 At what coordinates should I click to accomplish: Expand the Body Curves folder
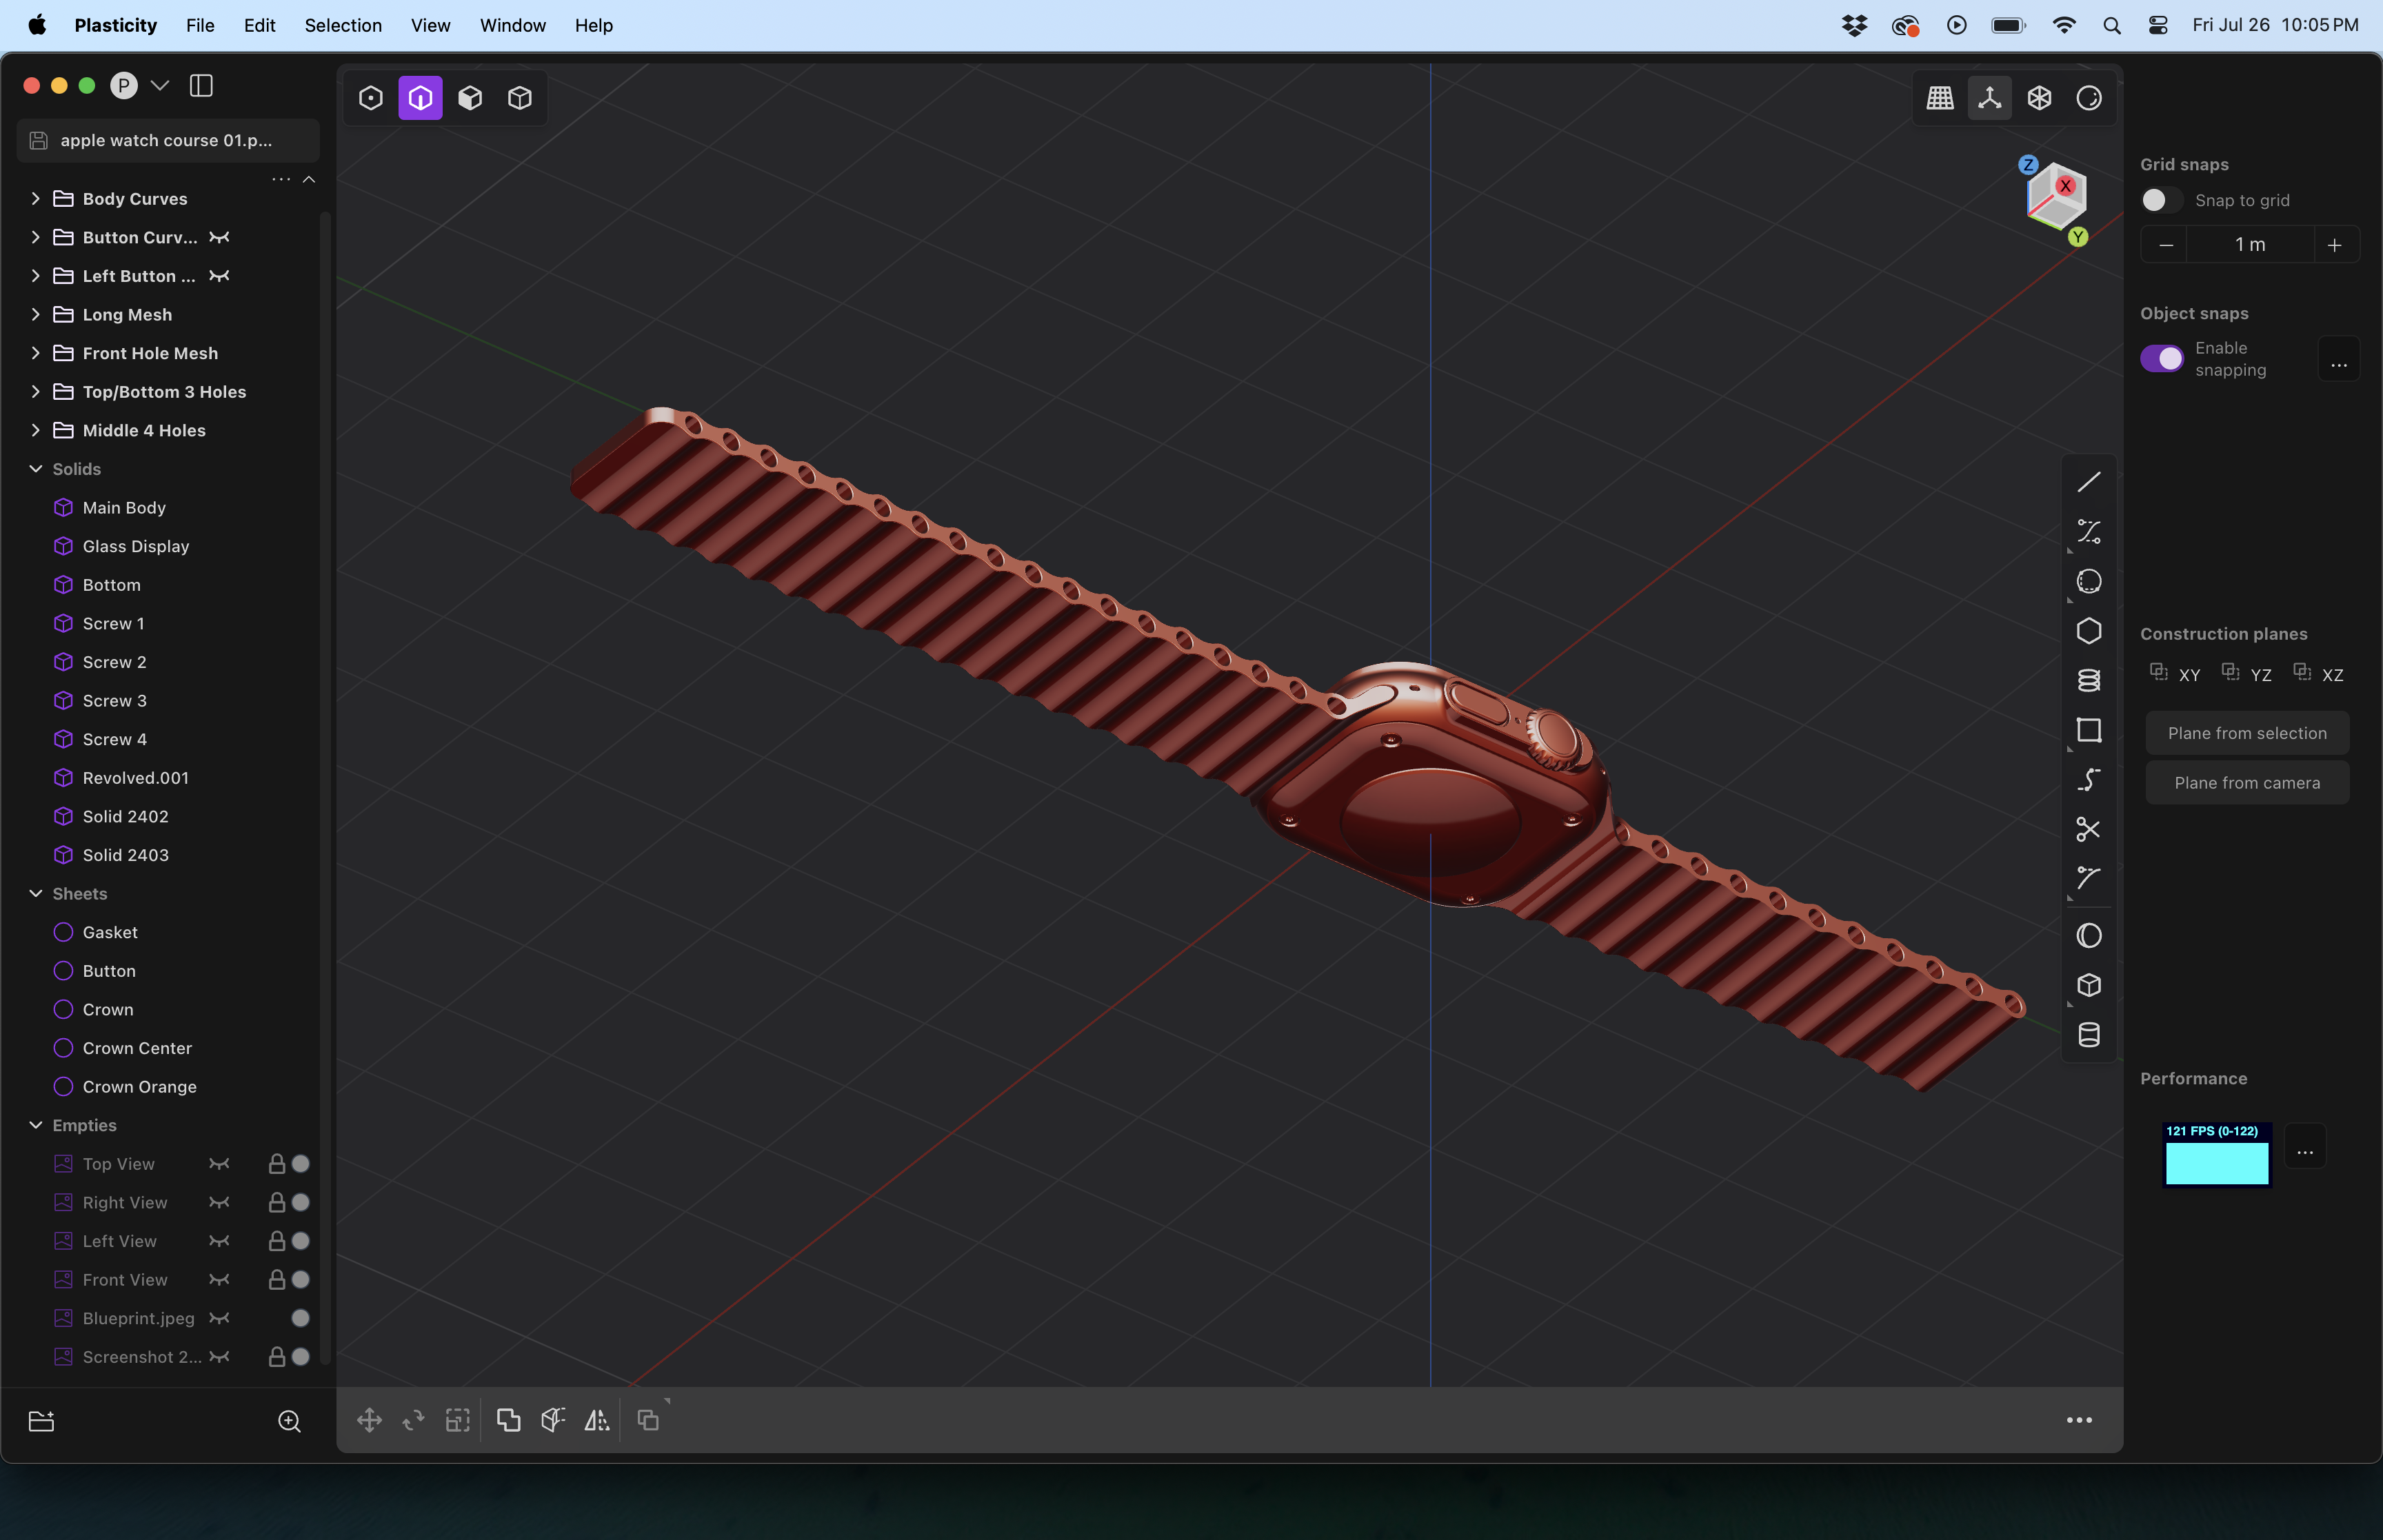(x=35, y=198)
